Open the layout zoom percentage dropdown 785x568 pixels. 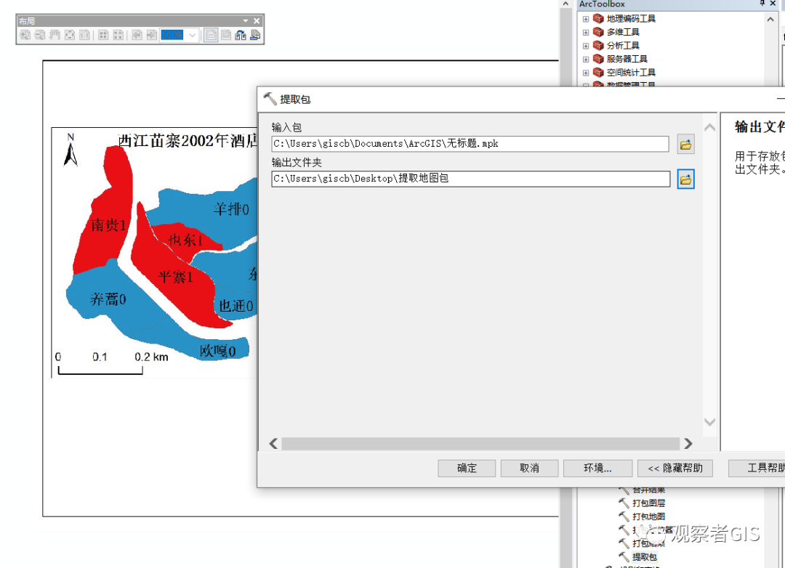192,35
